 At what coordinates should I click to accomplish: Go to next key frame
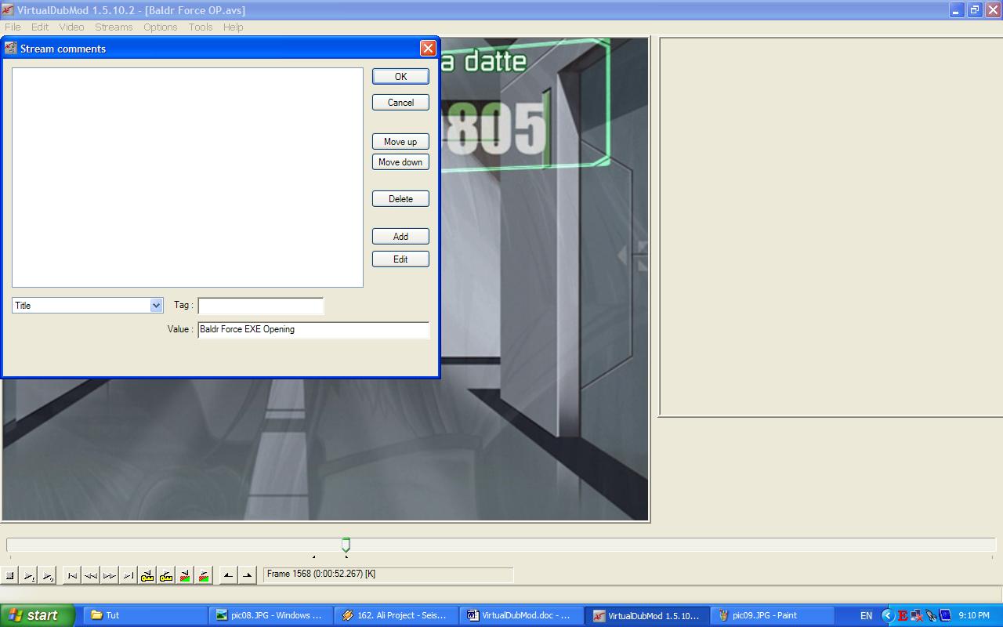(x=166, y=576)
